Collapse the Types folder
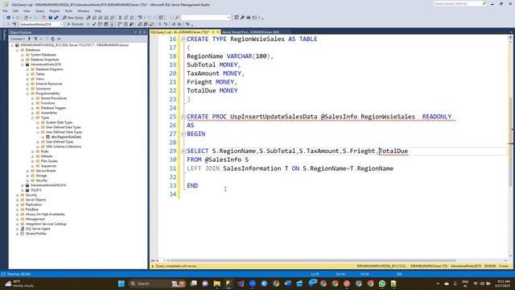 click(x=32, y=118)
